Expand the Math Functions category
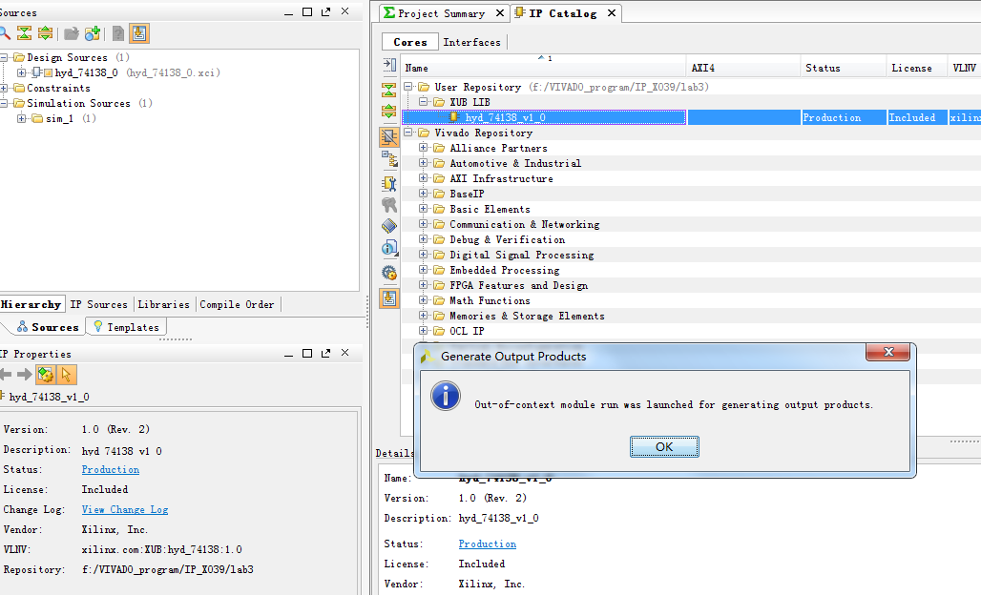 [x=424, y=300]
